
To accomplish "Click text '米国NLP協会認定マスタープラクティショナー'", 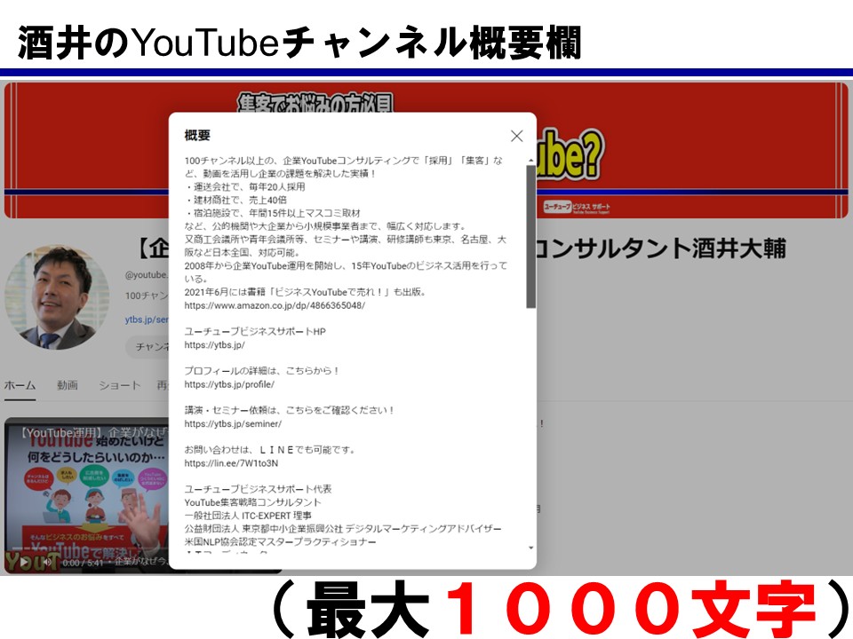I will 280,541.
